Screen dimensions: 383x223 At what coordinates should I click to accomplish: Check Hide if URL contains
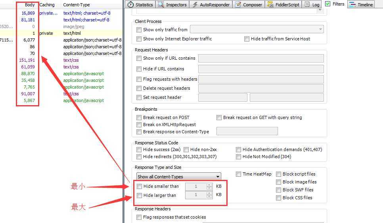139,69
